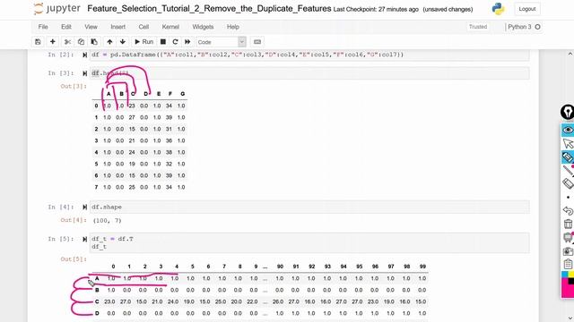Choose the annotation dot size option
Image resolution: width=574 pixels, height=322 pixels.
coord(568,197)
